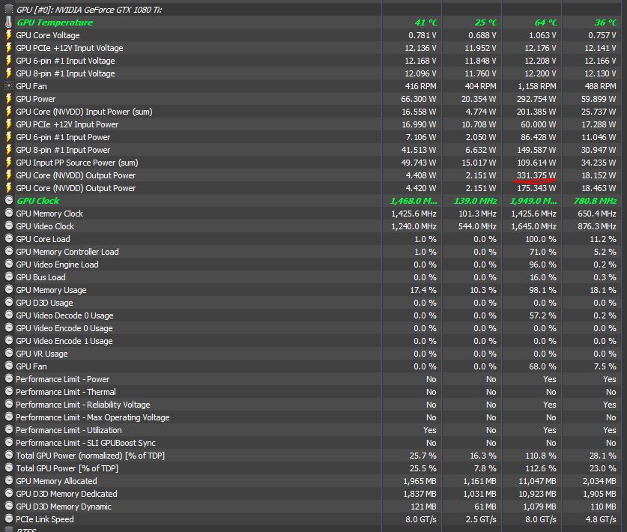This screenshot has height=532, width=627.
Task: Click the 331.375 W underlined maximum value
Action: pyautogui.click(x=536, y=175)
